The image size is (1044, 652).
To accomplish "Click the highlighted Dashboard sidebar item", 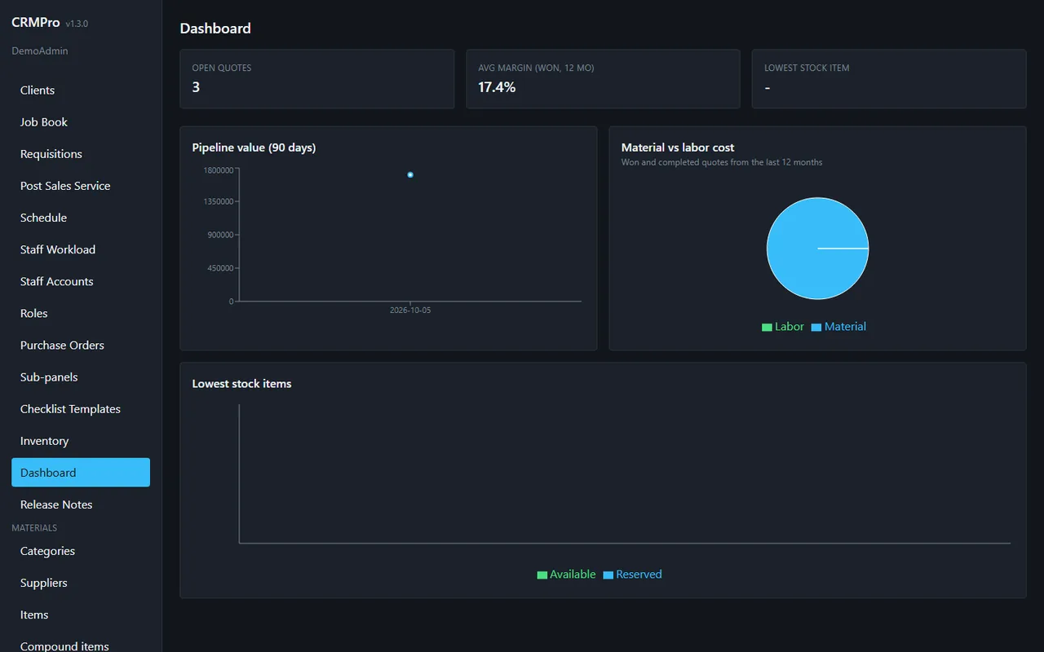I will [x=81, y=473].
